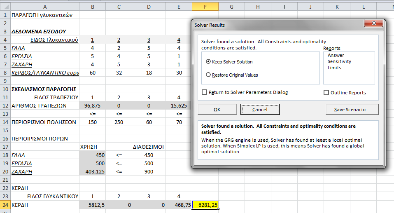Open the Save Scenario dialog
The image size is (394, 213).
coord(352,110)
